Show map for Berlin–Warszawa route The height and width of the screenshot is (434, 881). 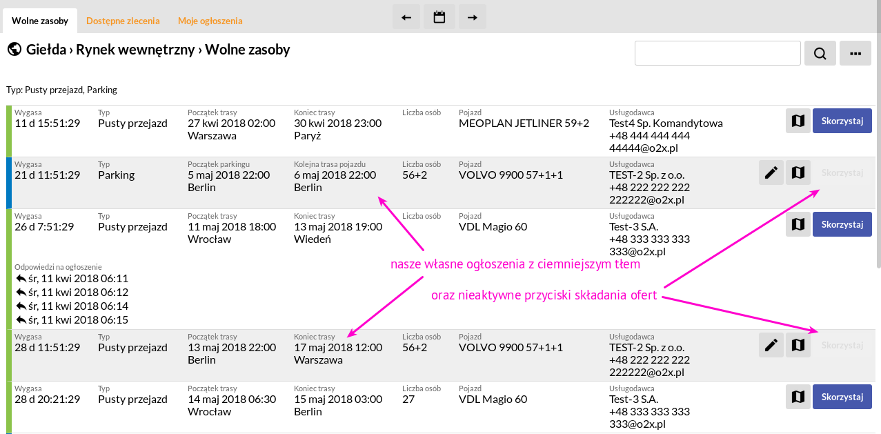coord(798,345)
